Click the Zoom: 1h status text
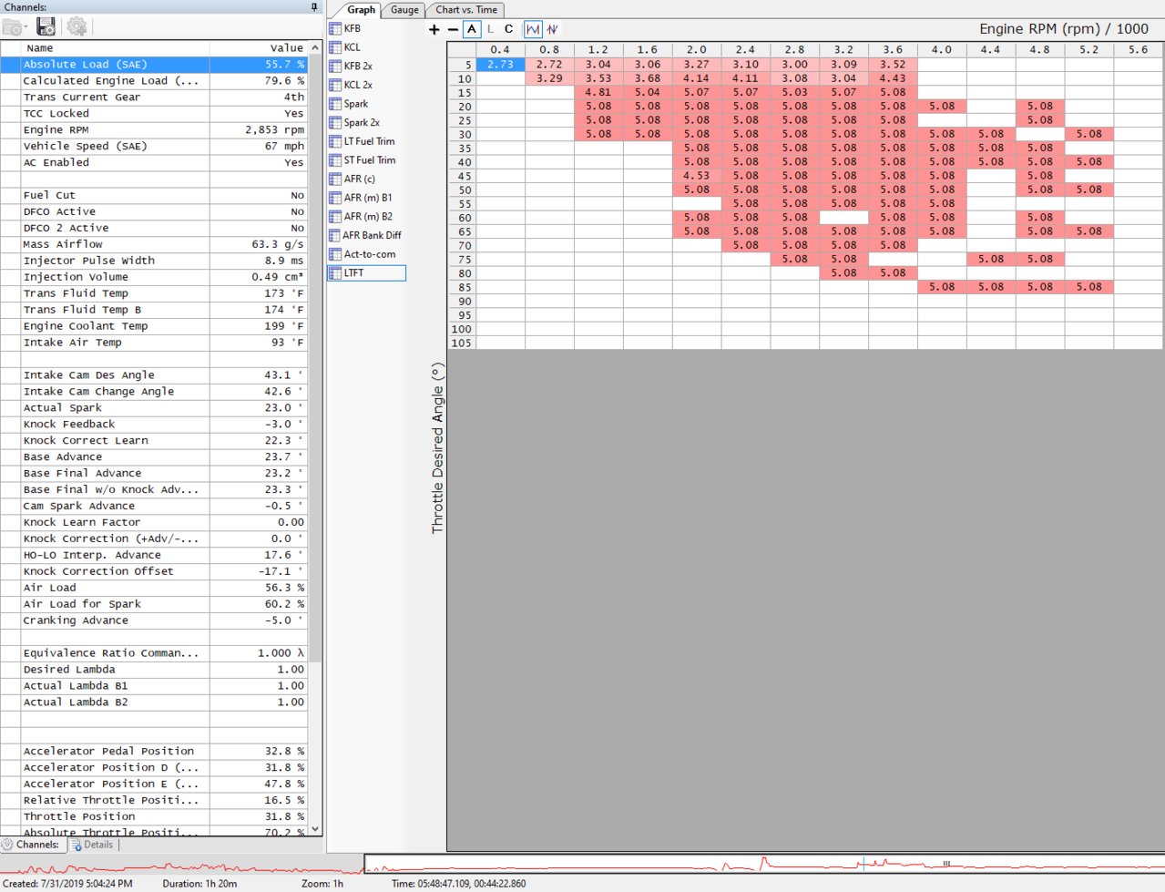The image size is (1165, 892). tap(322, 884)
